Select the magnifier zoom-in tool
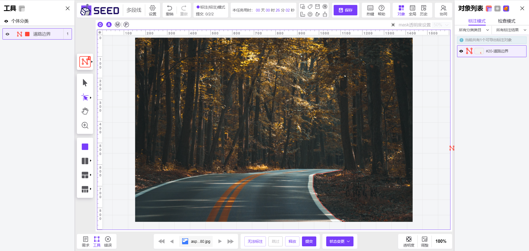This screenshot has width=529, height=251. click(x=85, y=125)
